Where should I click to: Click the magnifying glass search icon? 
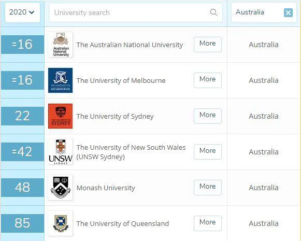(213, 12)
